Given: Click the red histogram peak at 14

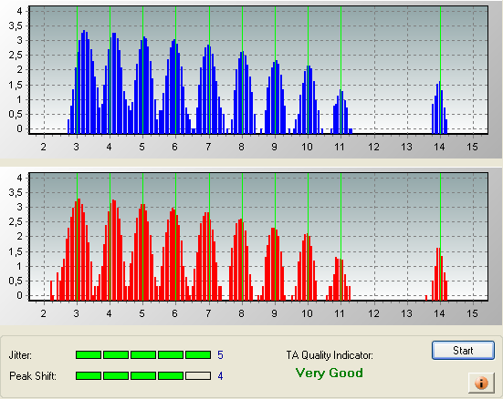Looking at the screenshot, I should coord(438,274).
